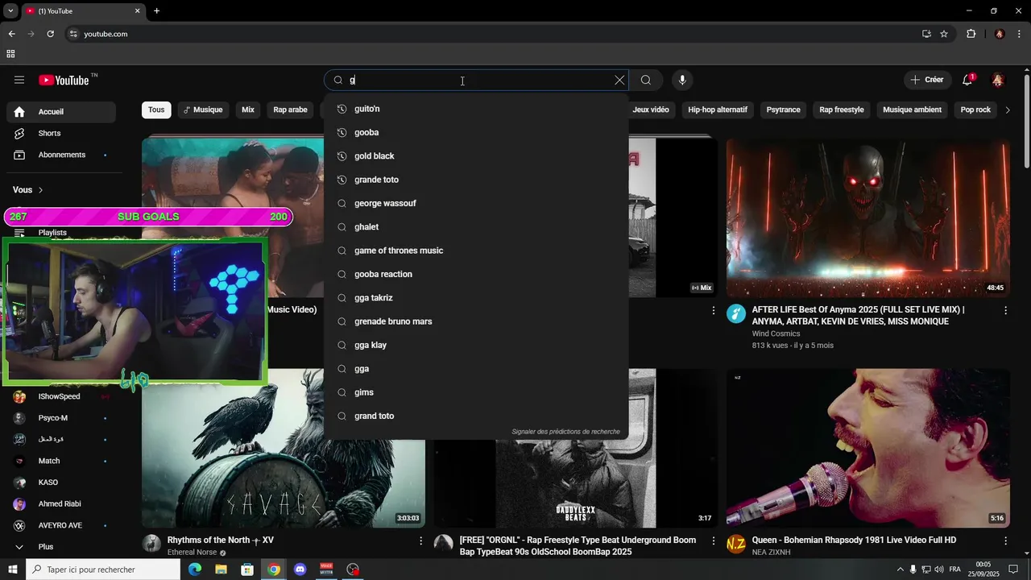
Task: Choose 'grand toto' suggestion
Action: tap(476, 416)
